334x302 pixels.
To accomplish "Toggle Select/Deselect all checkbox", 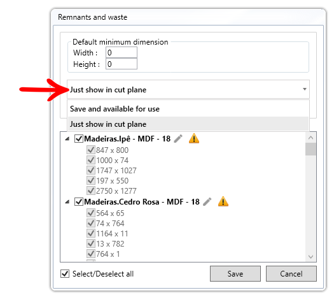I will [65, 273].
